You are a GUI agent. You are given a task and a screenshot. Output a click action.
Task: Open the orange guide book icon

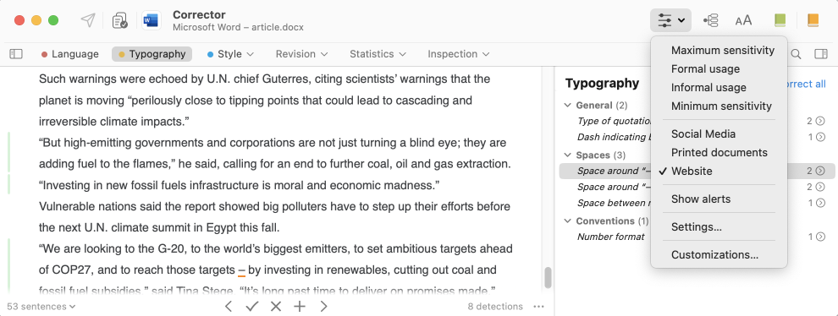tap(813, 21)
